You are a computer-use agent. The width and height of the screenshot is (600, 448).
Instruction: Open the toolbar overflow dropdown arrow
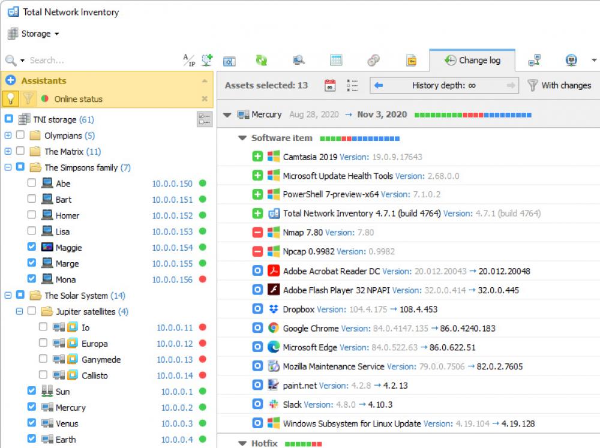coord(594,60)
